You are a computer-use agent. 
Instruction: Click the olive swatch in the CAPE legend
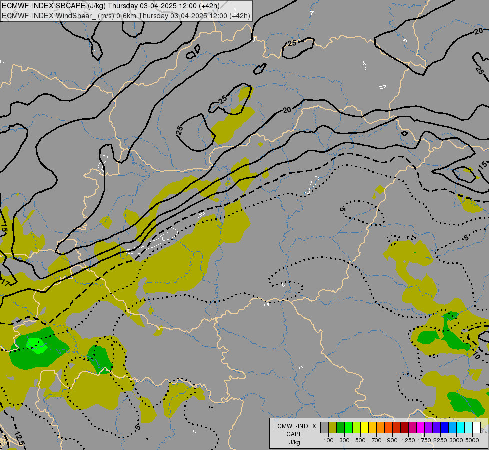(333, 428)
